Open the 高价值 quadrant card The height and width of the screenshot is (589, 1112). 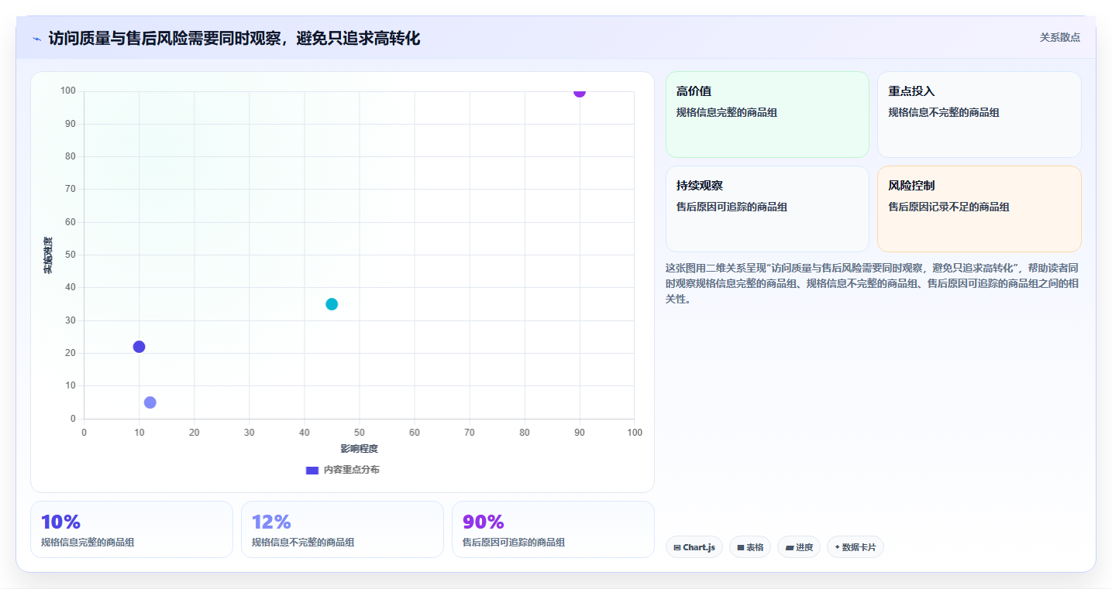[767, 115]
